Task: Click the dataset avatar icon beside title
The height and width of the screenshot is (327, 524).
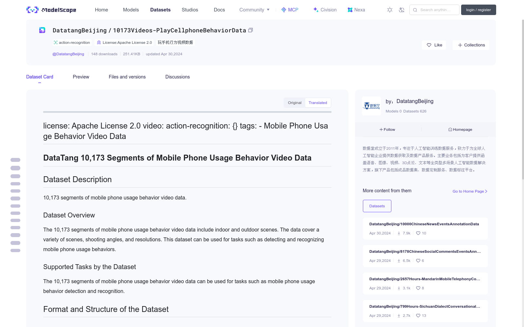Action: coord(42,30)
